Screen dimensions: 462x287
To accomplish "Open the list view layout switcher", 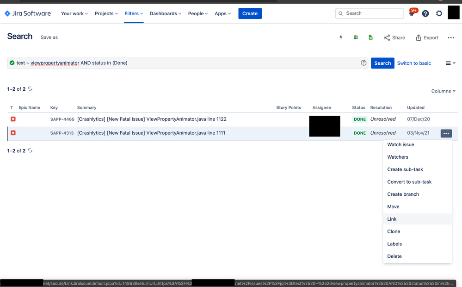I will pos(450,63).
